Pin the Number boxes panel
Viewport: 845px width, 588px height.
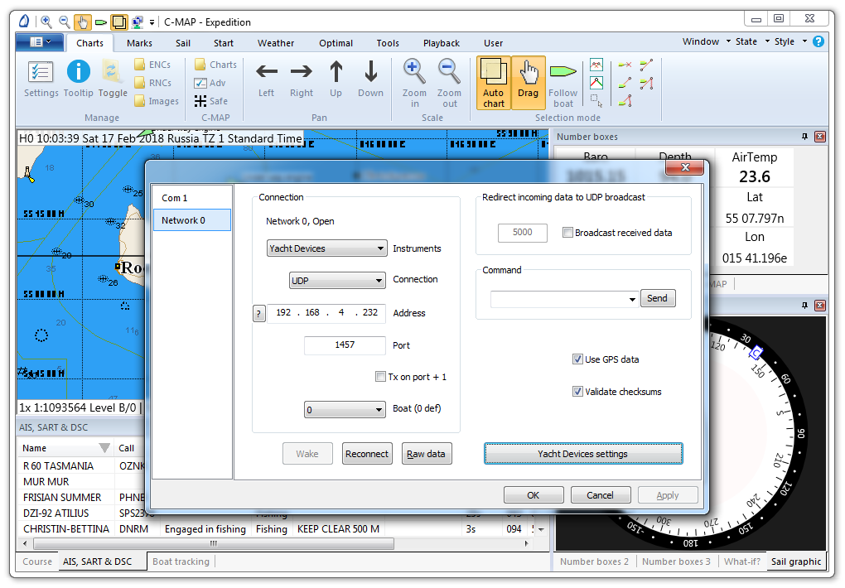pos(804,137)
